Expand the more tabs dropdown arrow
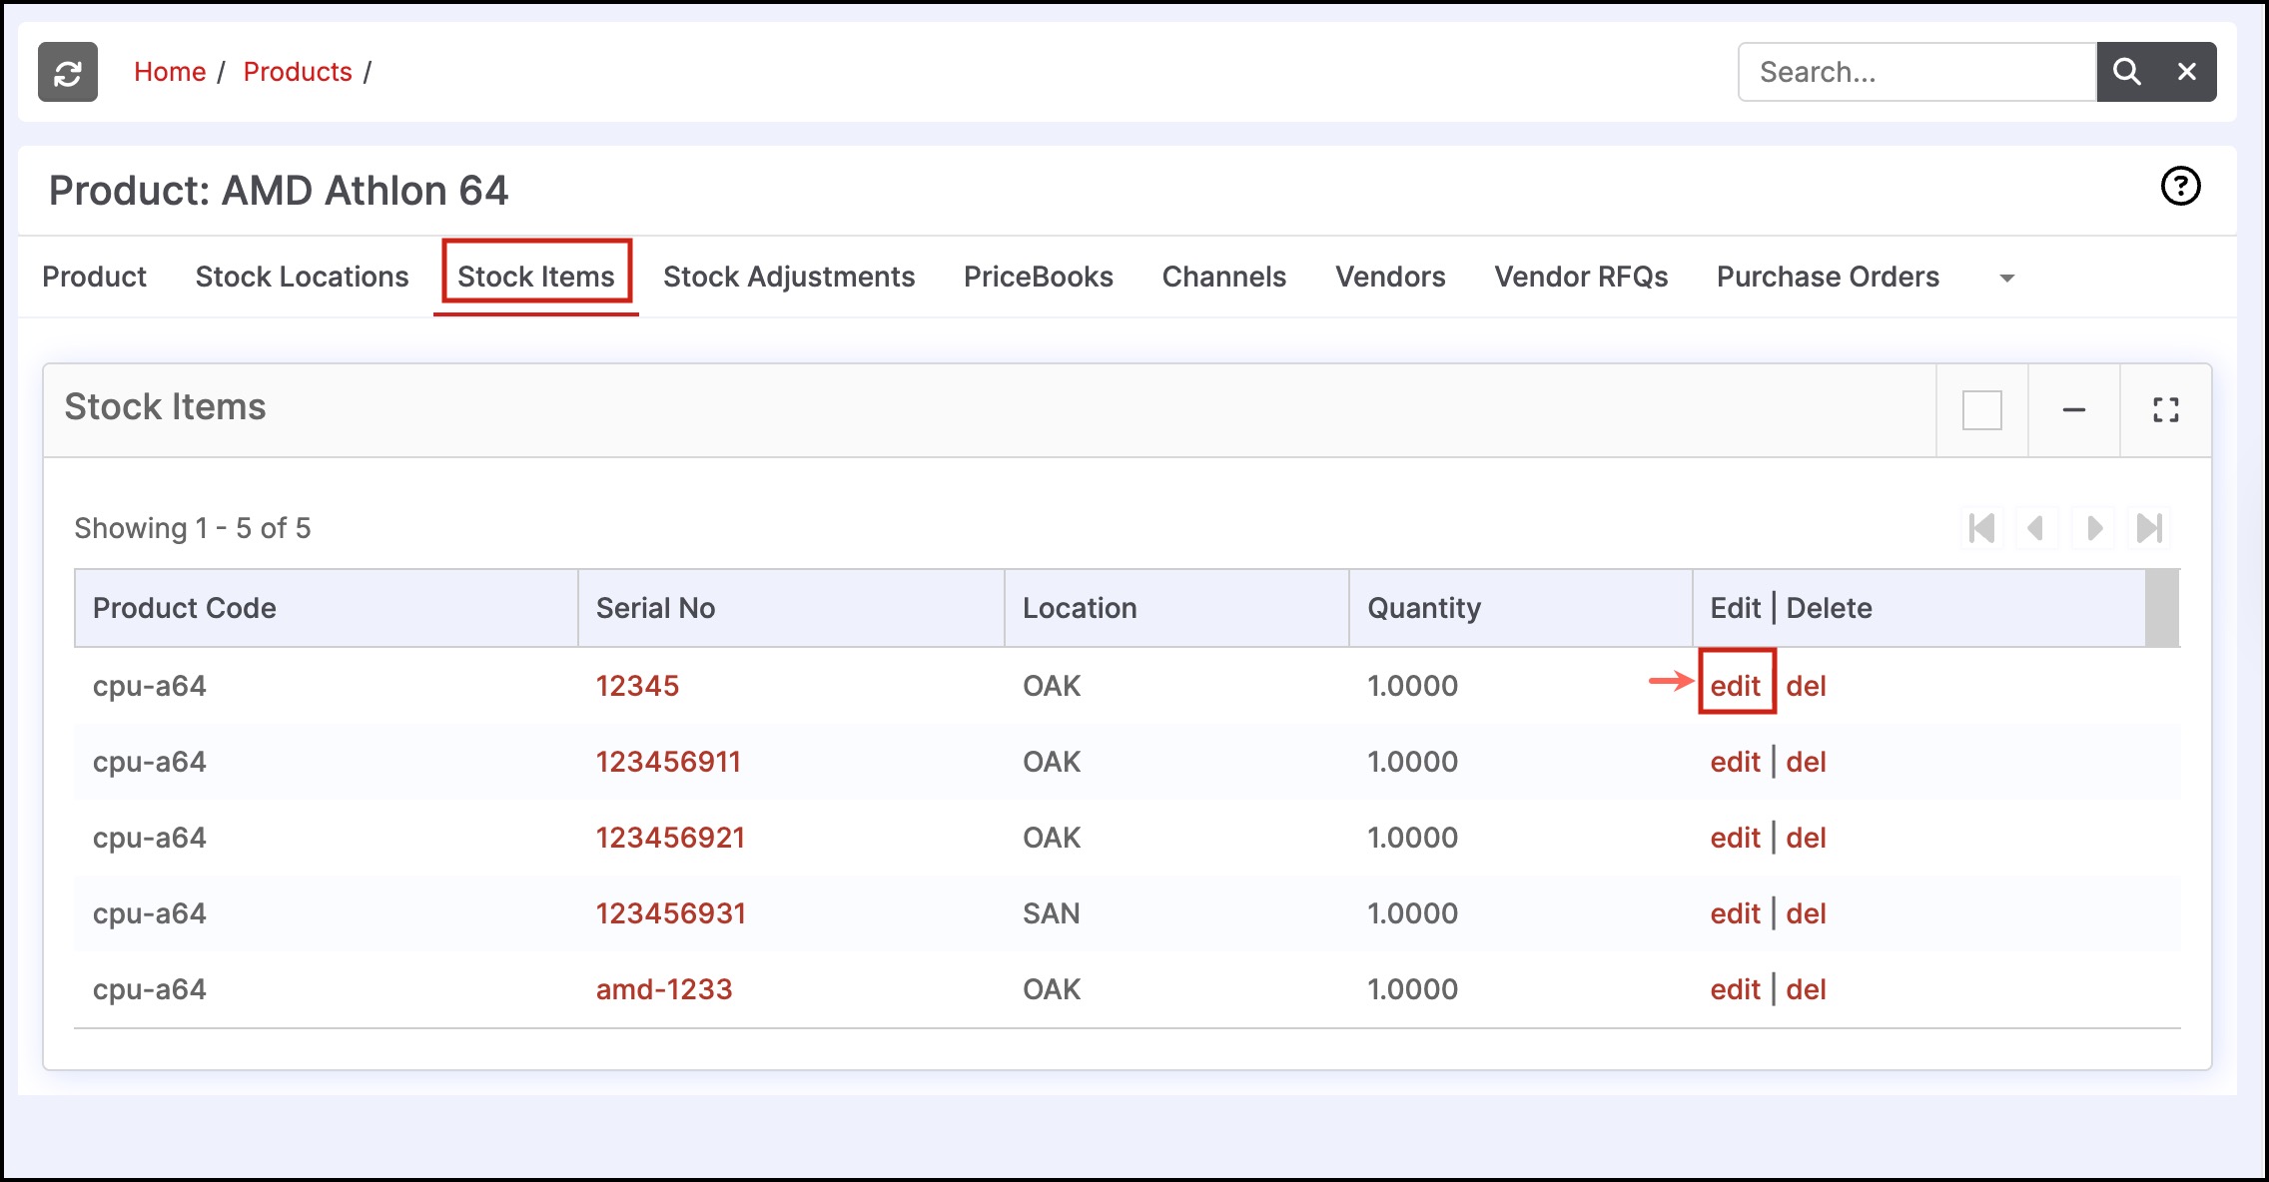 click(2006, 278)
